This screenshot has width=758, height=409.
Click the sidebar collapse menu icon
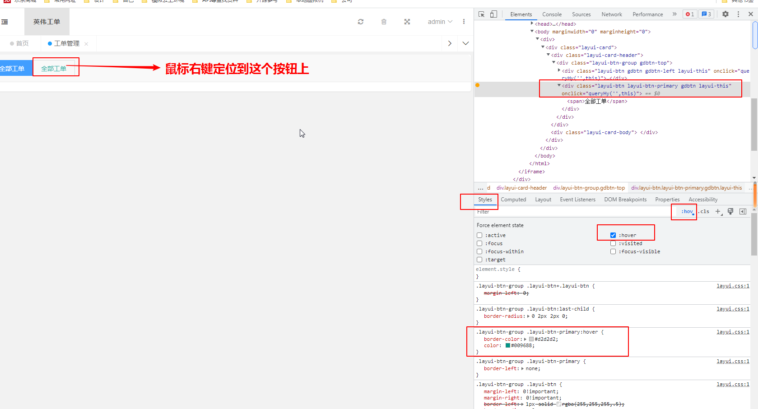5,22
